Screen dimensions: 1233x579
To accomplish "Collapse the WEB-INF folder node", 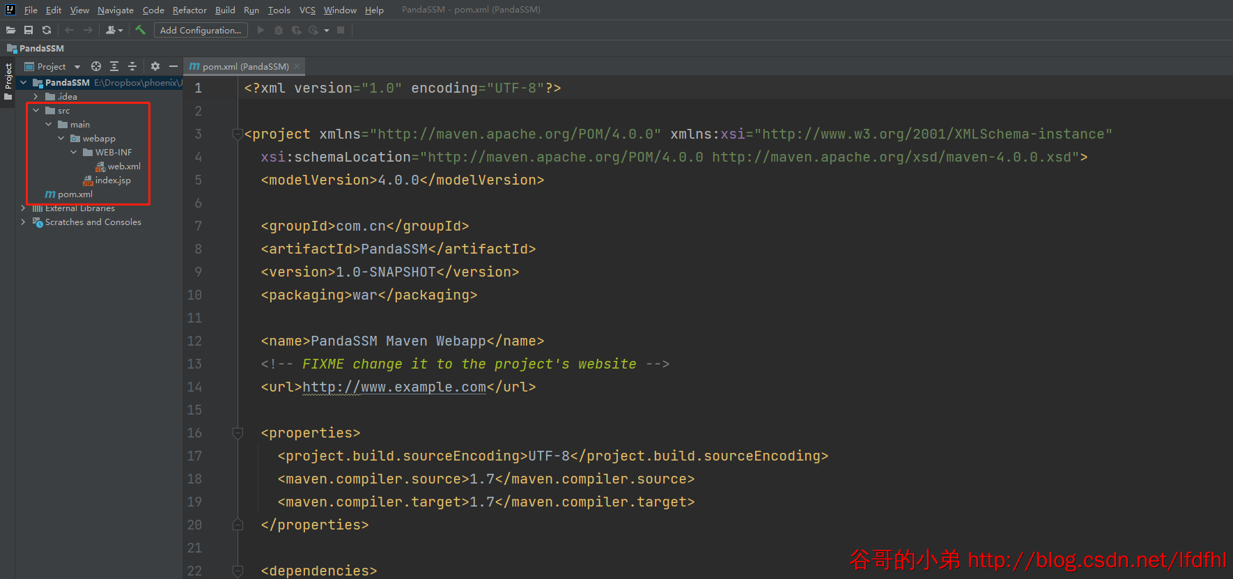I will click(73, 153).
